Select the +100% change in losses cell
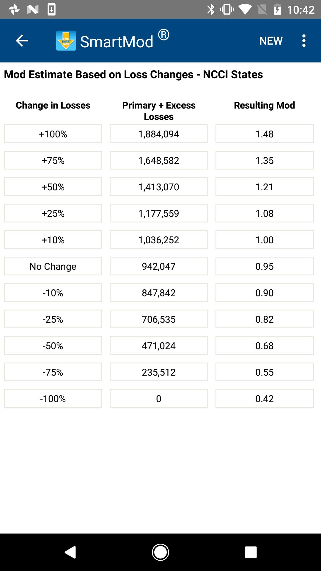The width and height of the screenshot is (321, 571). [x=53, y=134]
